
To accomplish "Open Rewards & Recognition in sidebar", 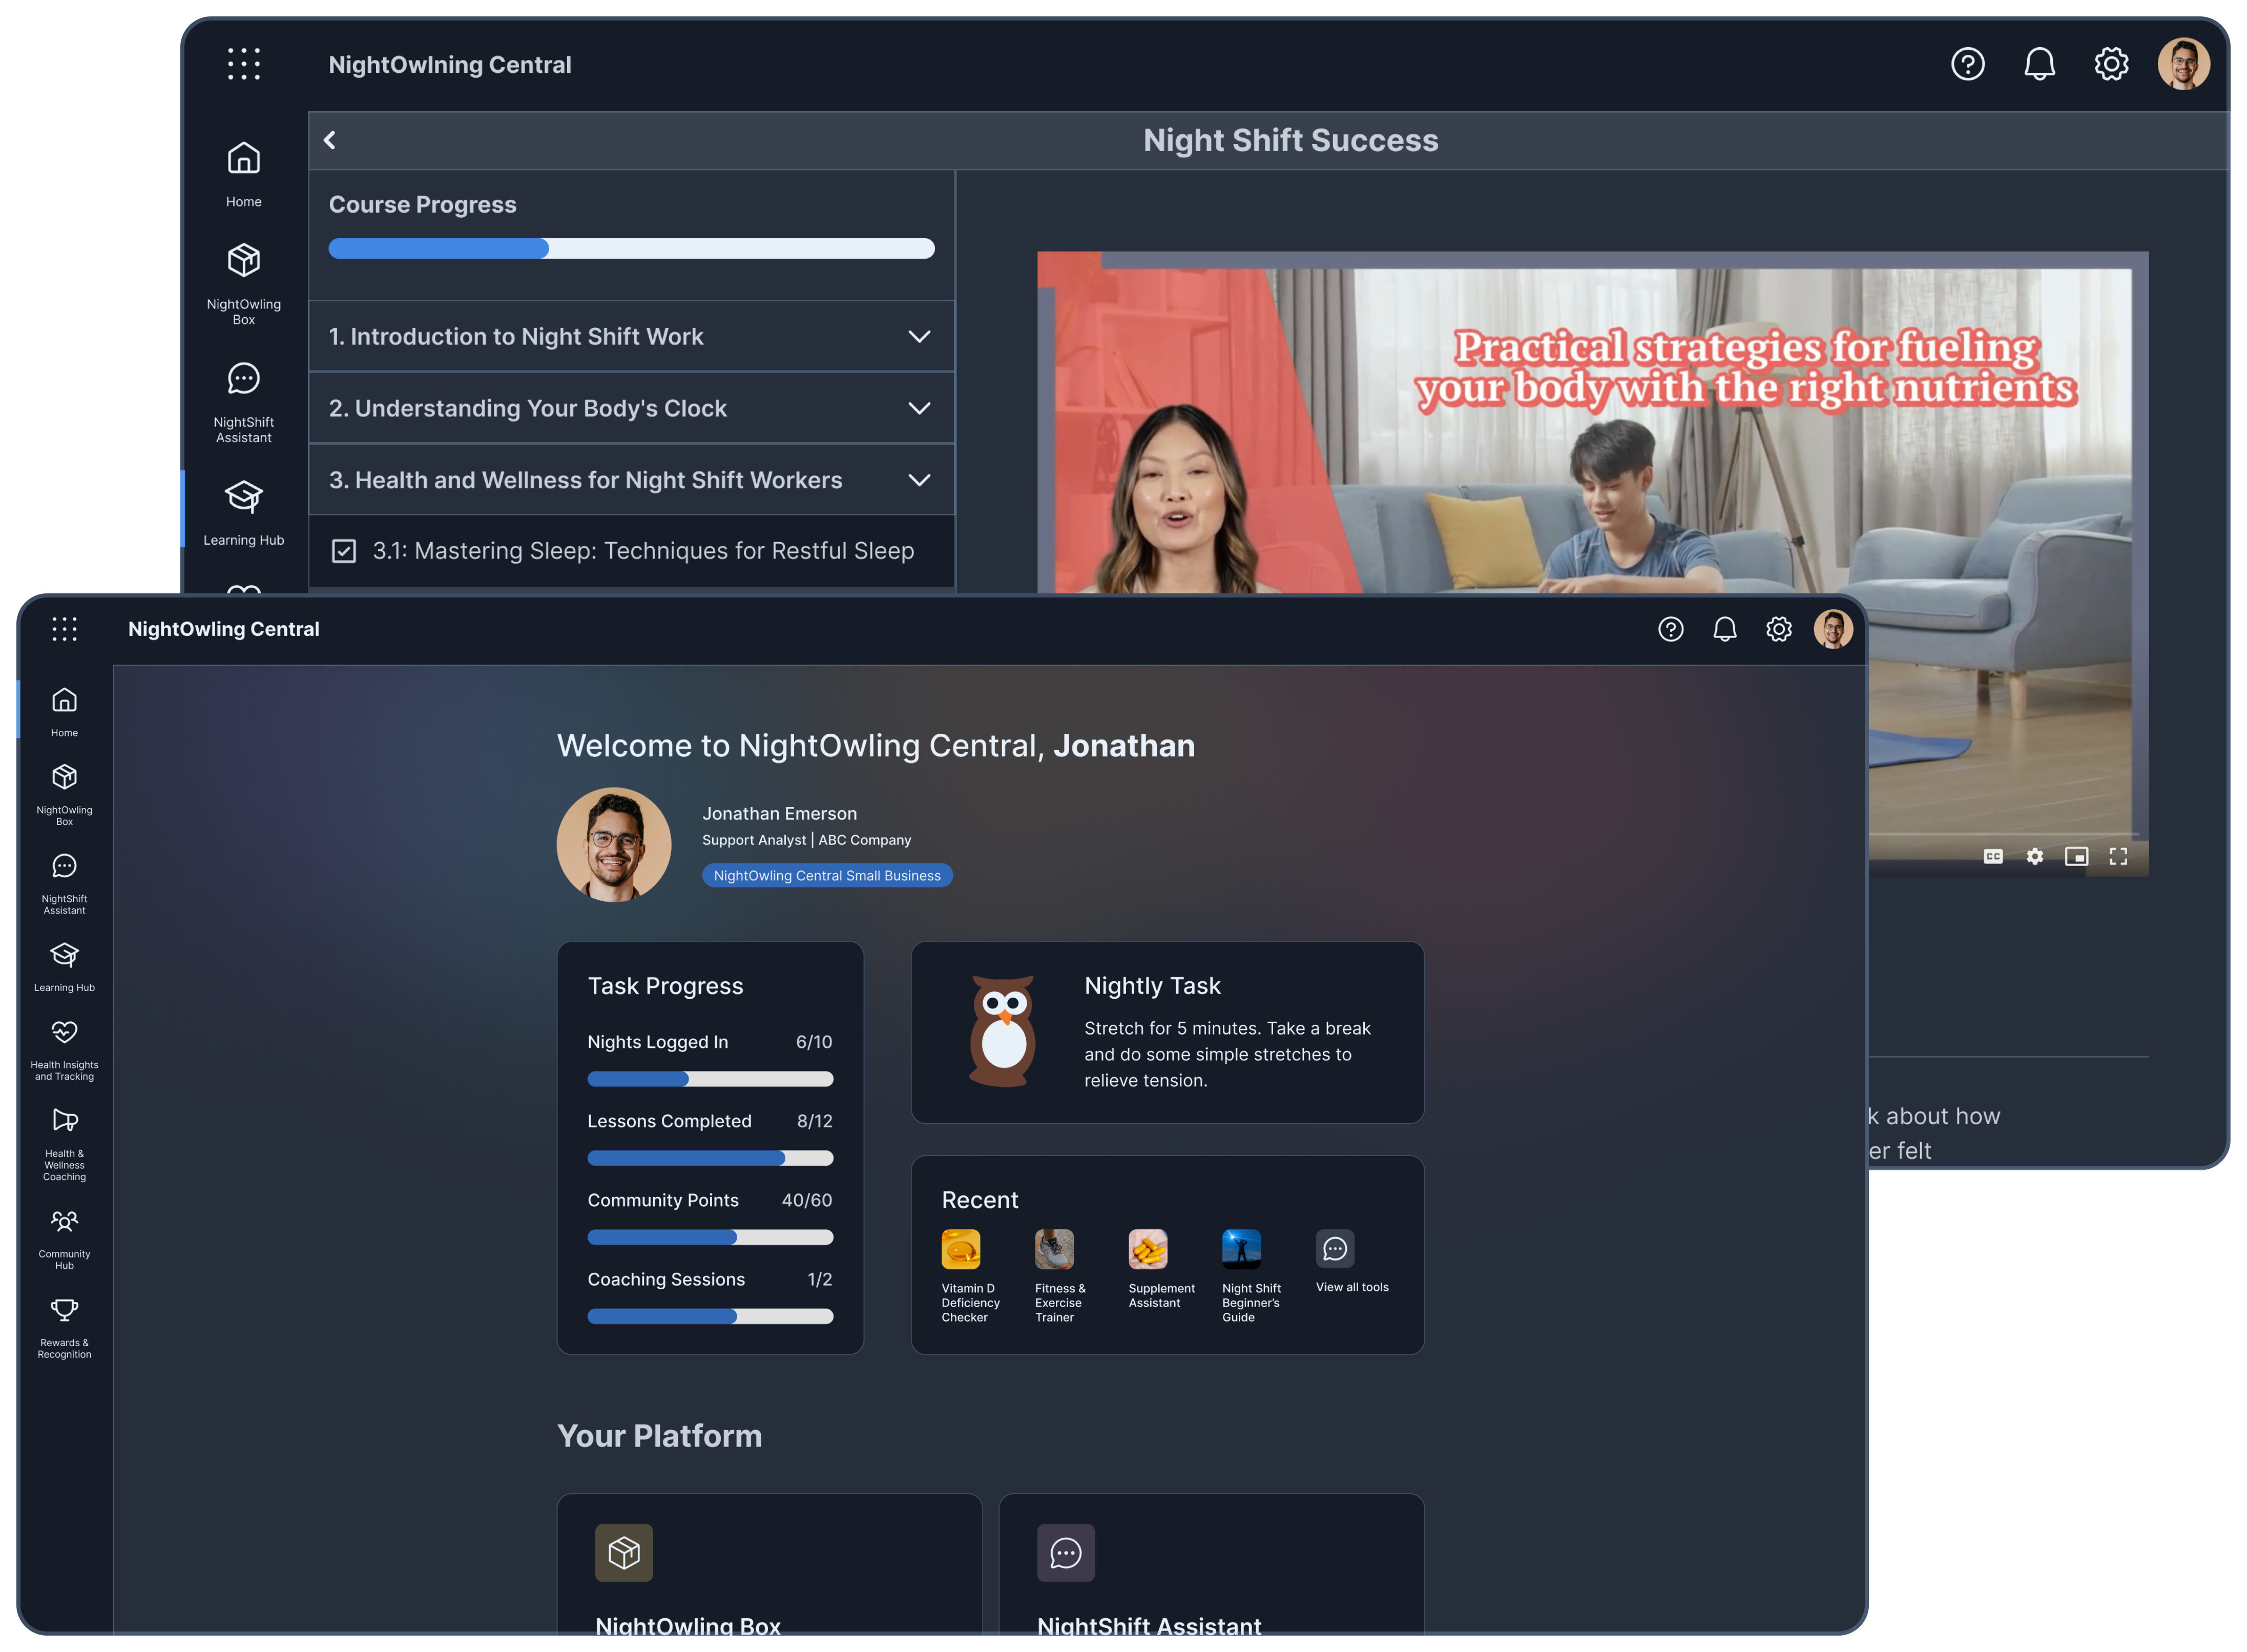I will (x=64, y=1328).
